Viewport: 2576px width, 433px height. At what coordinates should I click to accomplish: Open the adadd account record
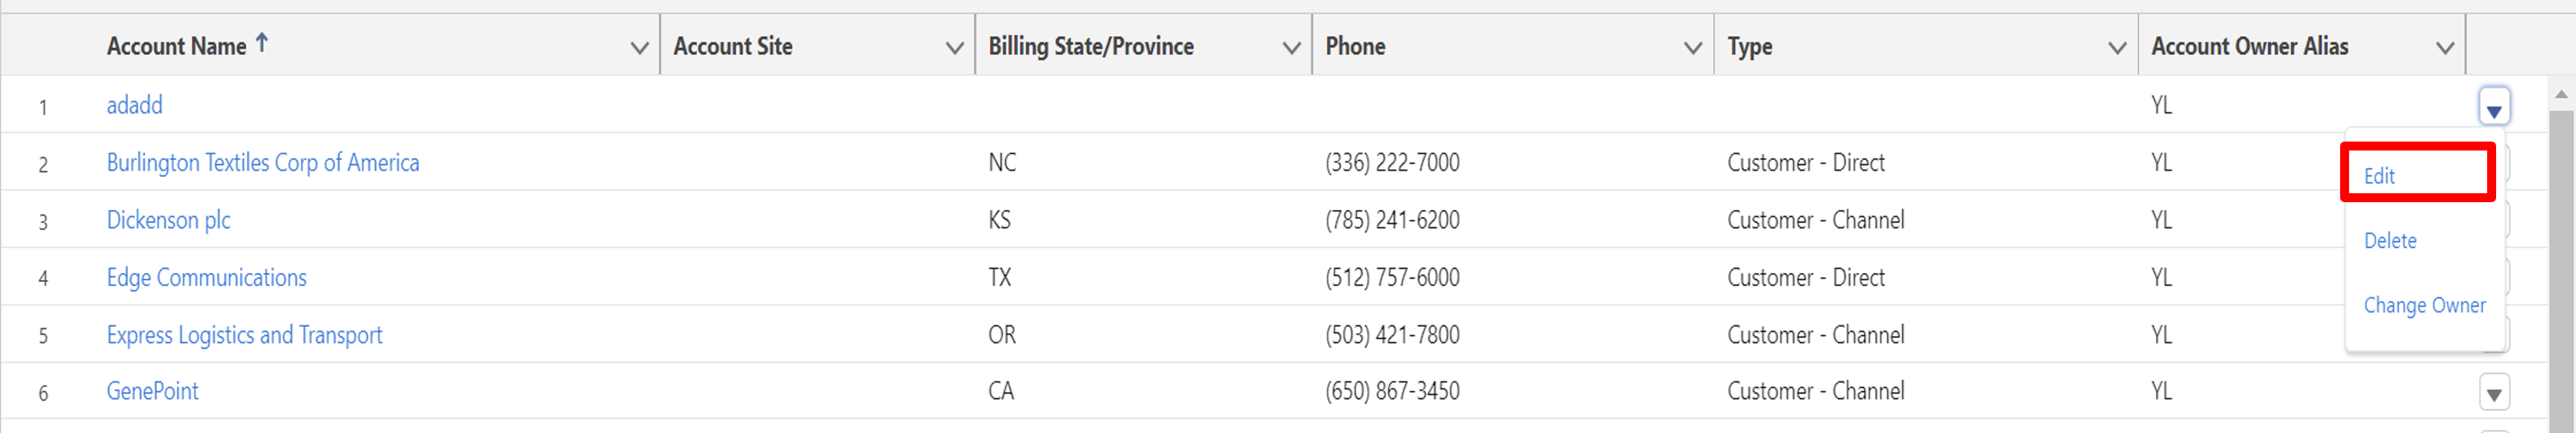134,106
